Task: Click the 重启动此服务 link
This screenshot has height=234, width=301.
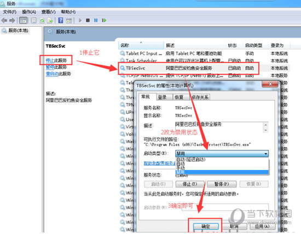Action: click(59, 74)
